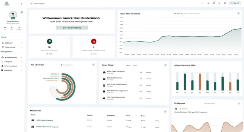
Task: Click the green up-arrow new cases icon
Action: pos(50,41)
